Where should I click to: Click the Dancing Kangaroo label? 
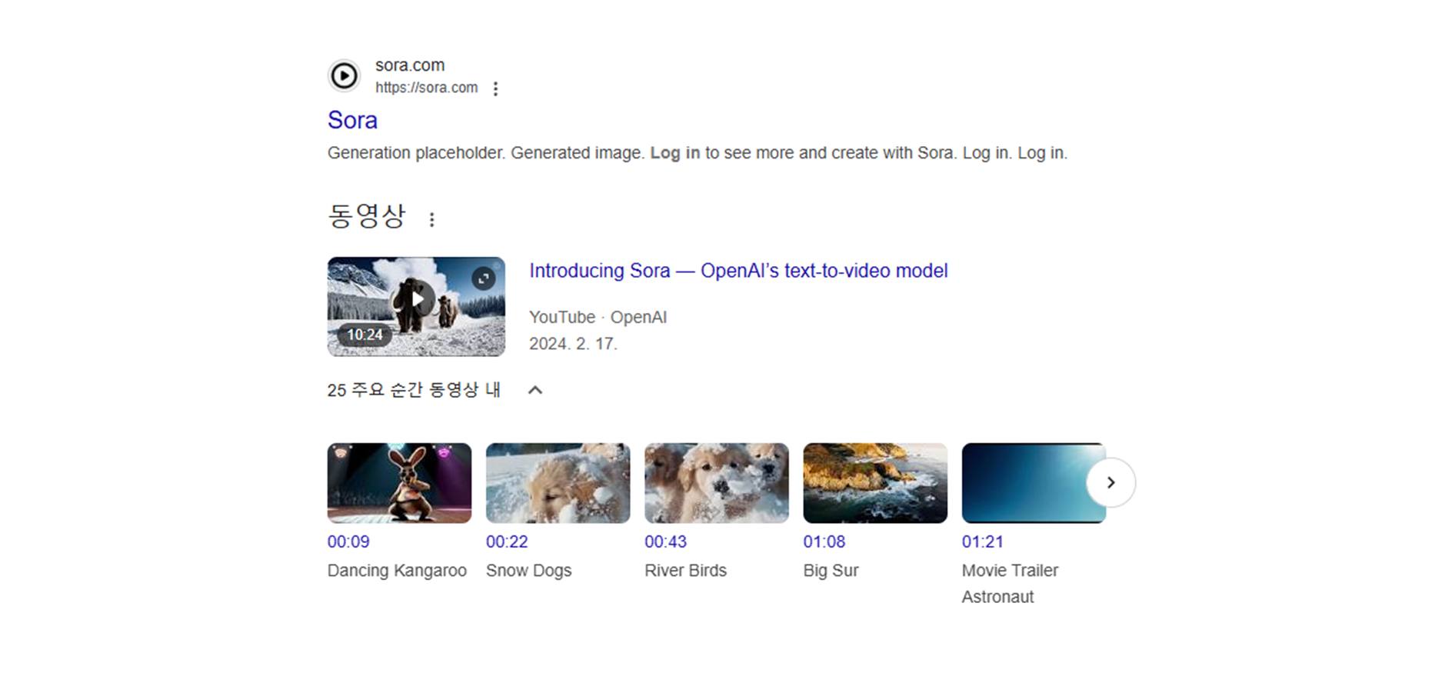click(397, 571)
